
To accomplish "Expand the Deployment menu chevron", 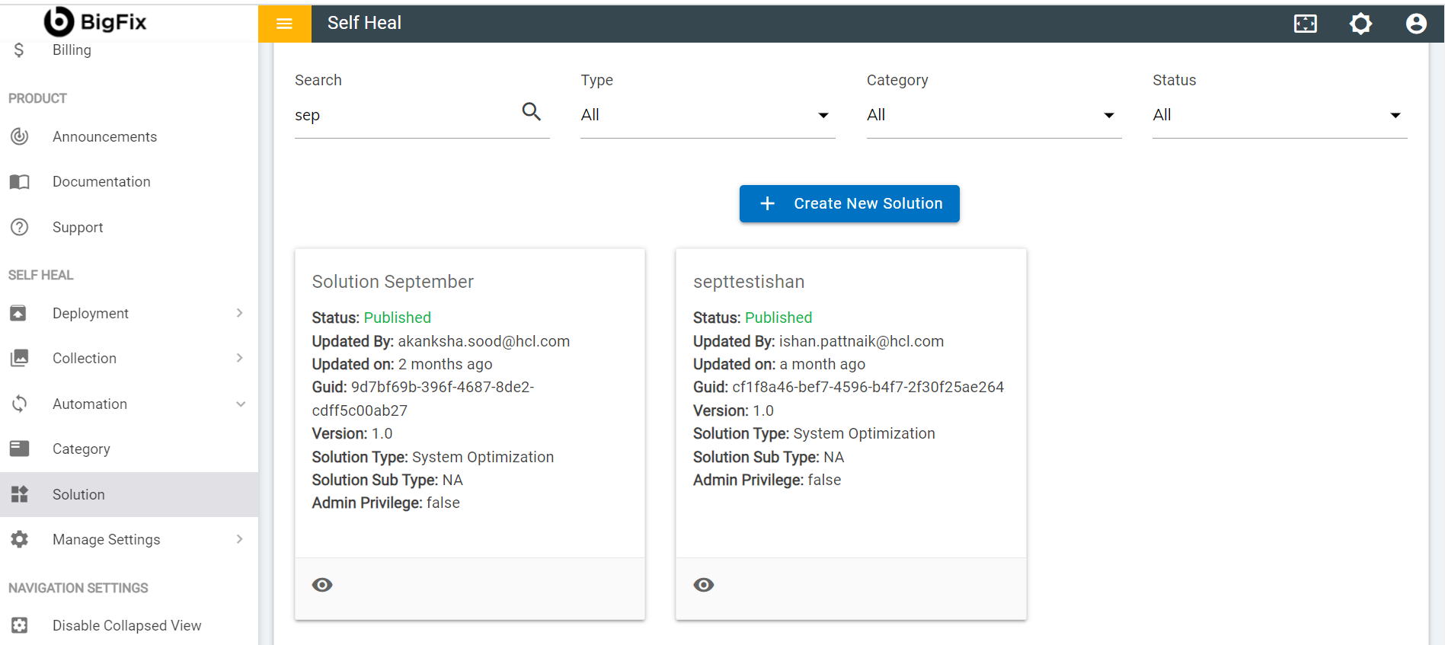I will click(239, 313).
